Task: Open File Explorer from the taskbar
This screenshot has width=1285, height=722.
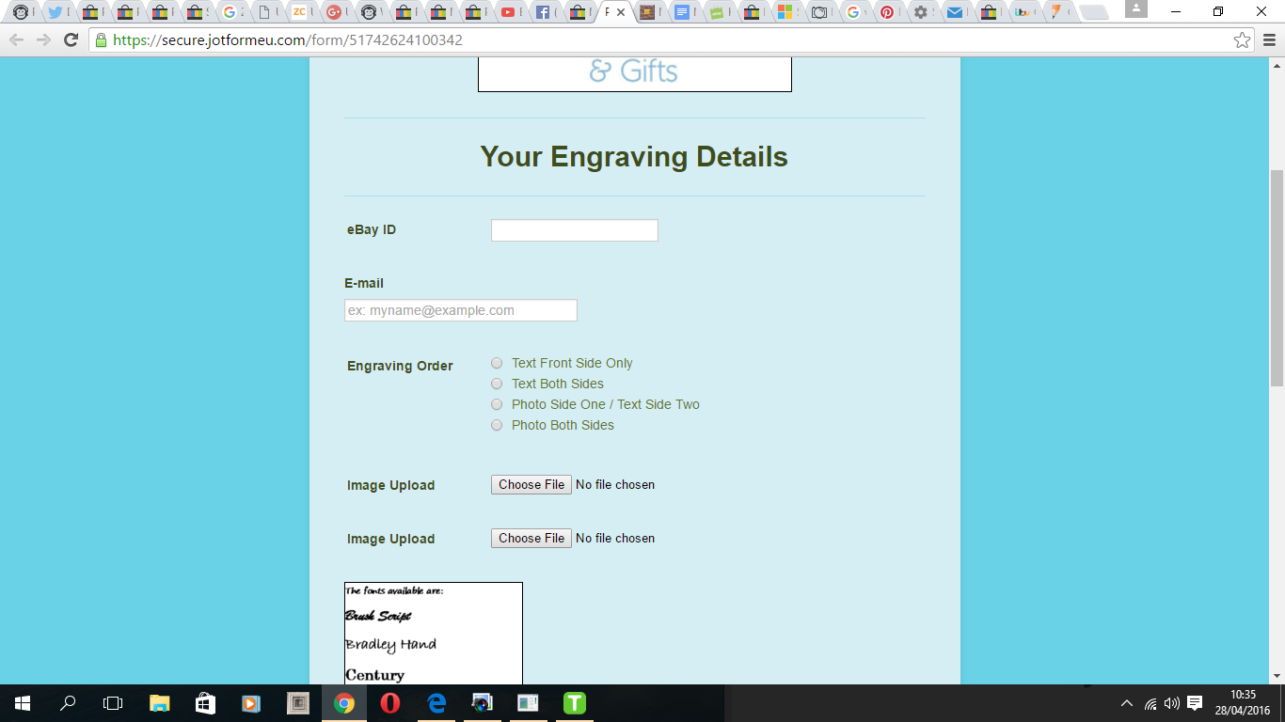Action: click(160, 703)
